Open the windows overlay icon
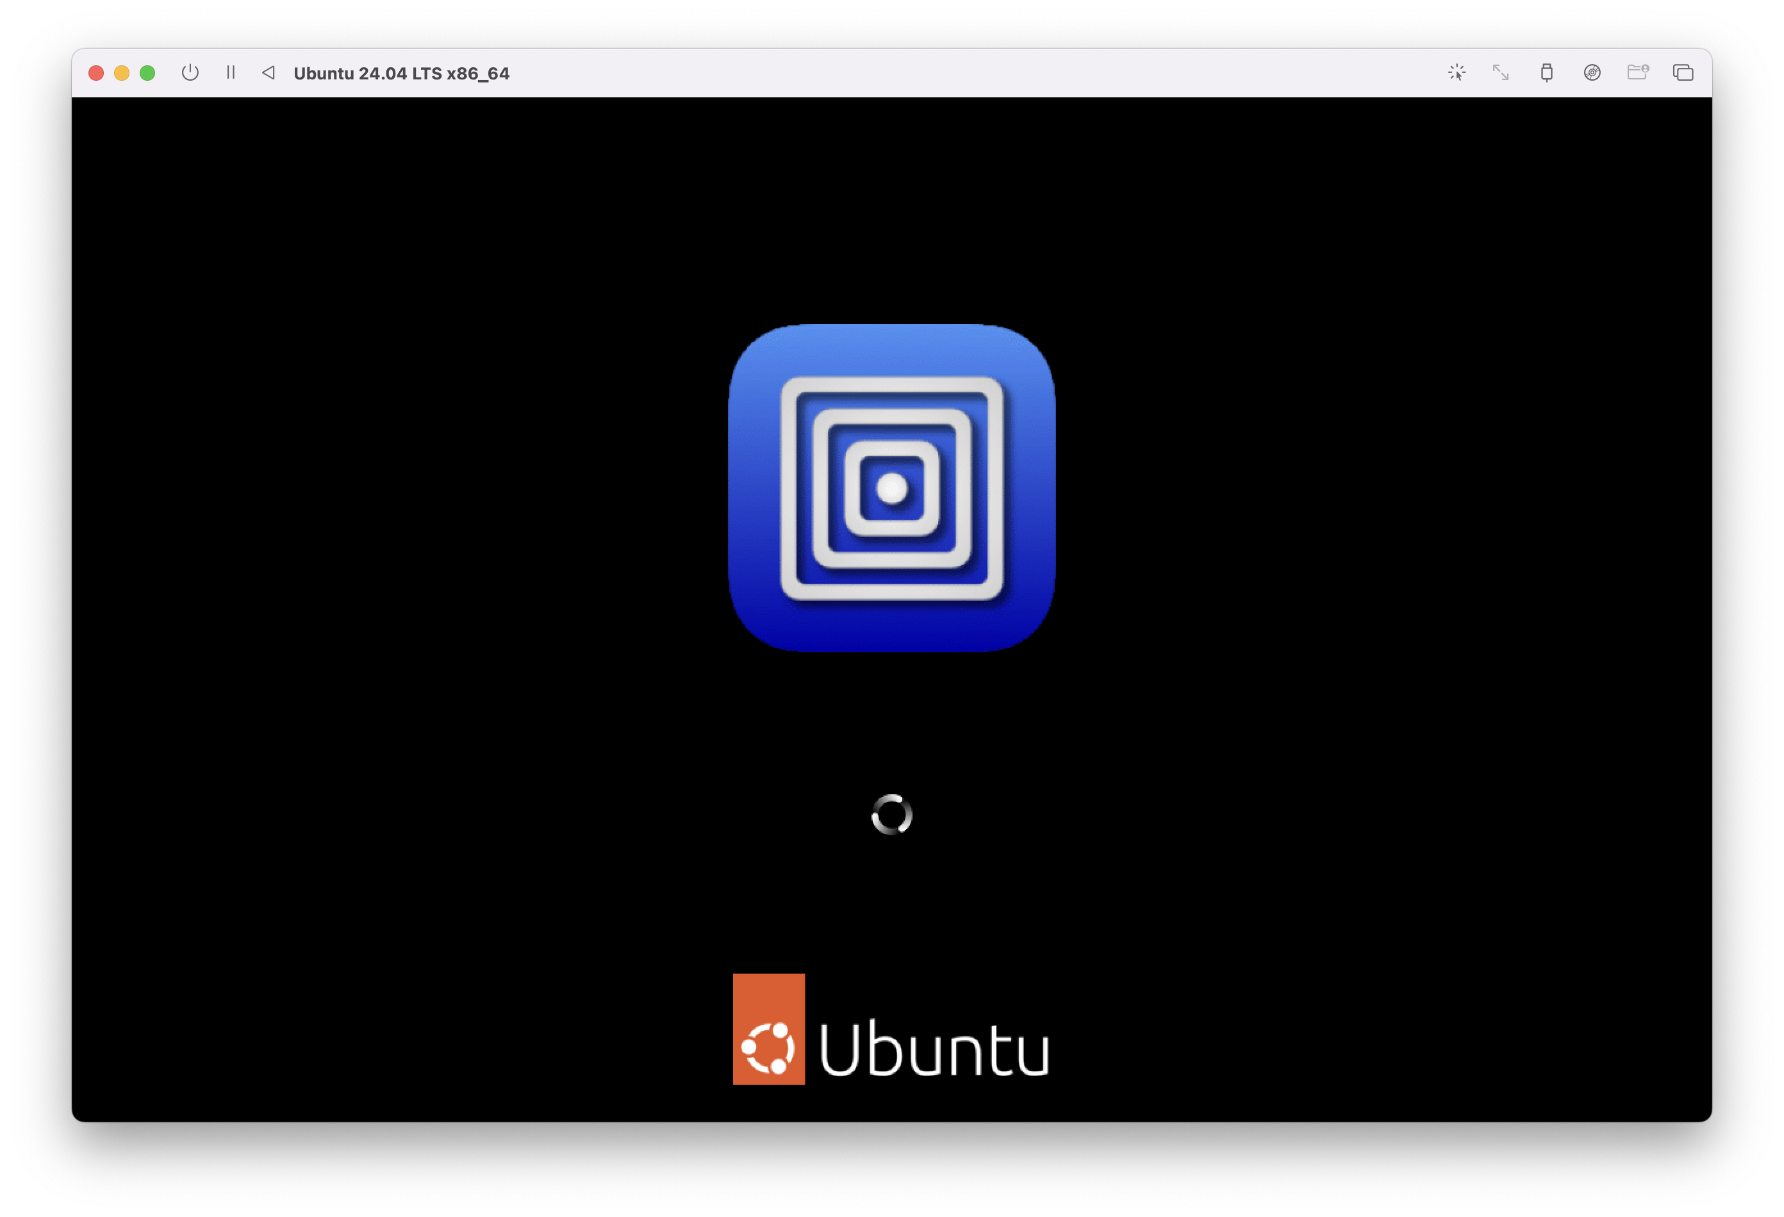 (1683, 73)
